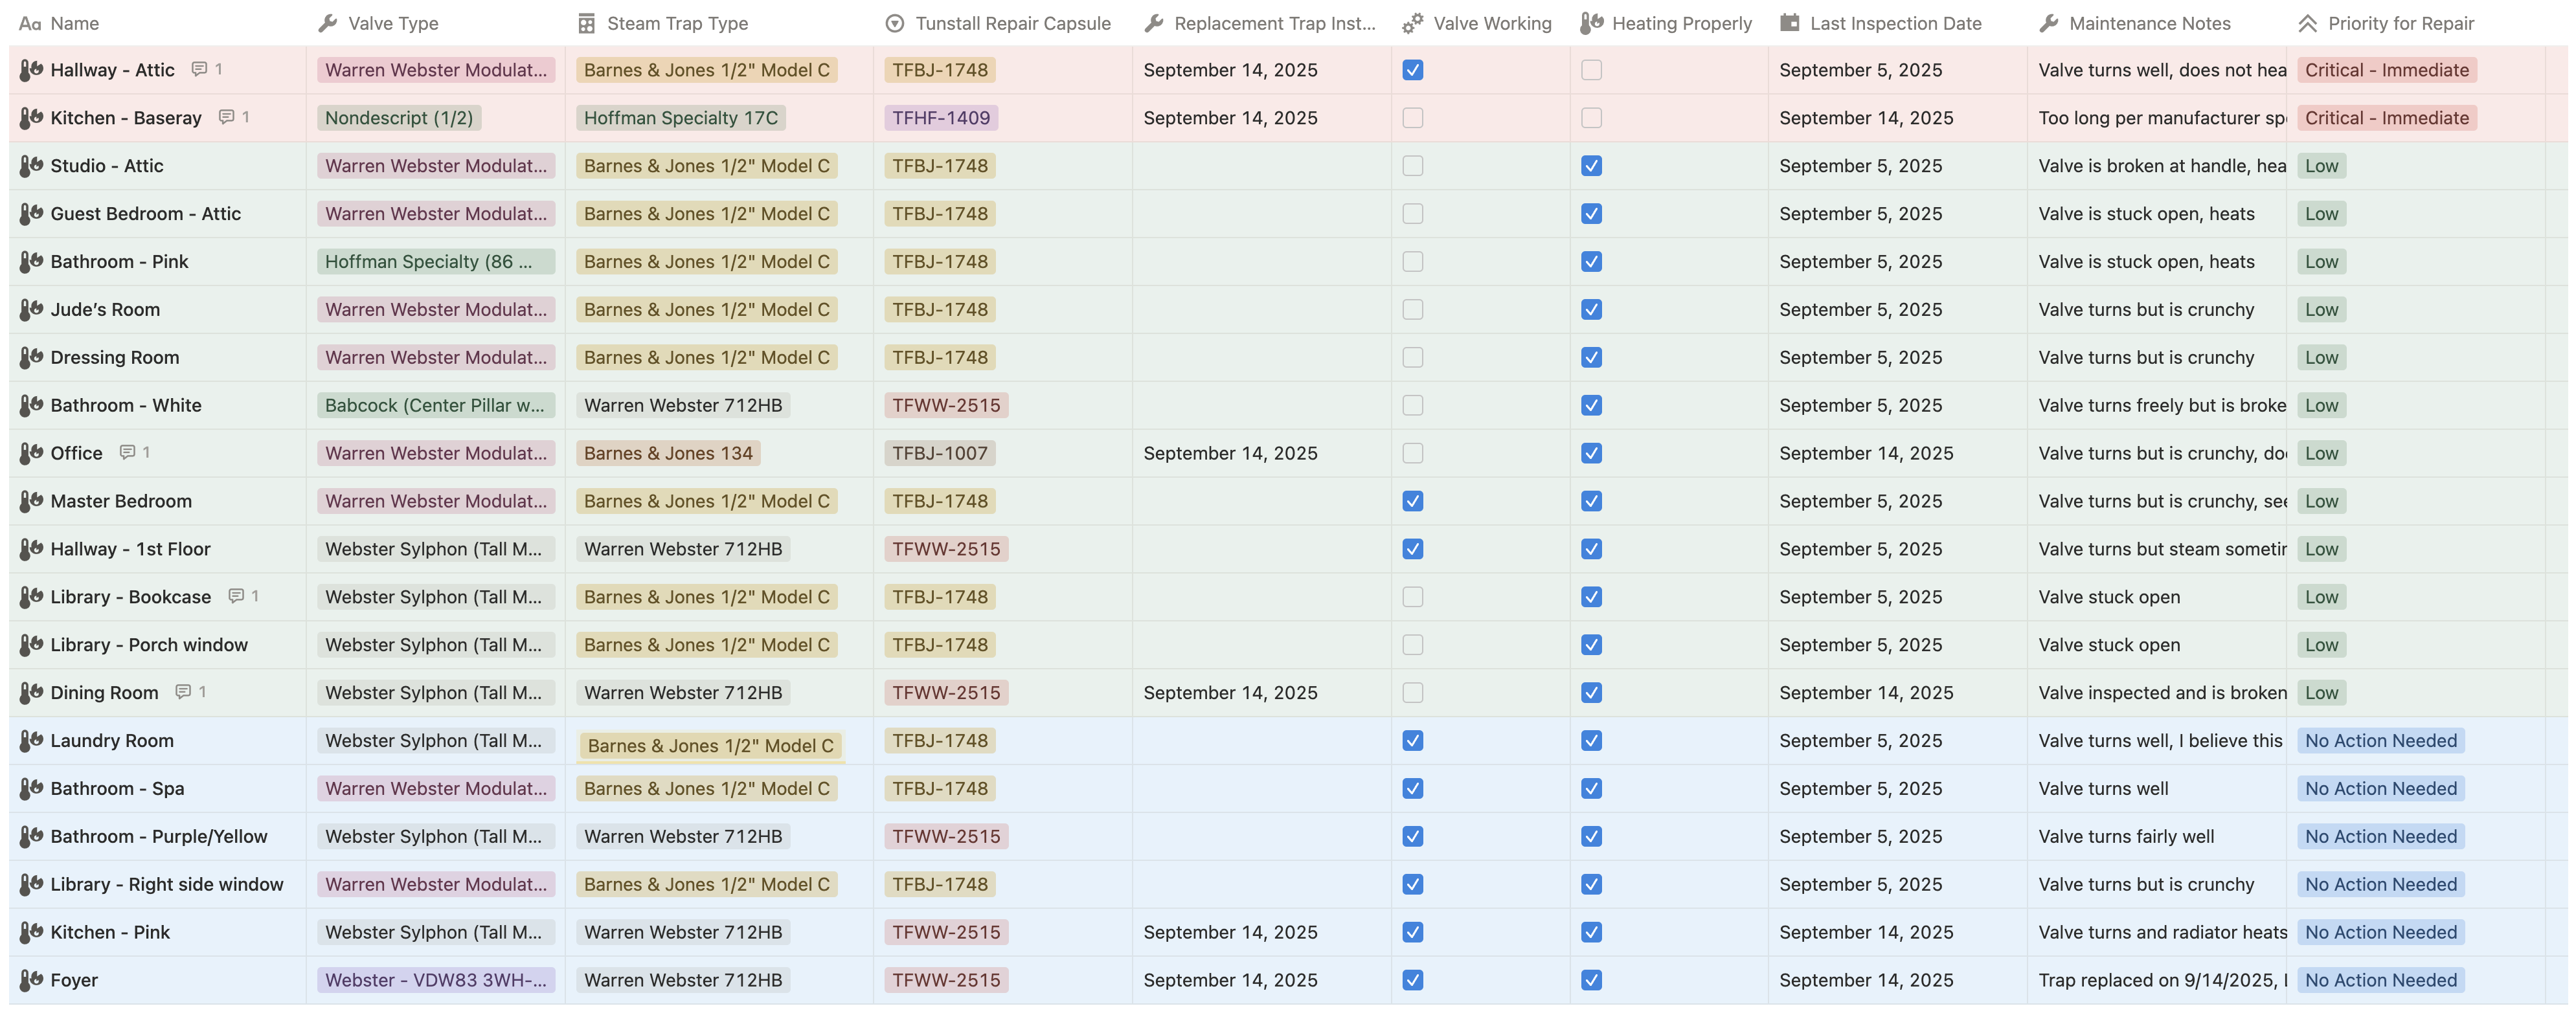Image resolution: width=2576 pixels, height=1015 pixels.
Task: Click the double-chevron icon on Priority for Repair header
Action: click(x=2307, y=22)
